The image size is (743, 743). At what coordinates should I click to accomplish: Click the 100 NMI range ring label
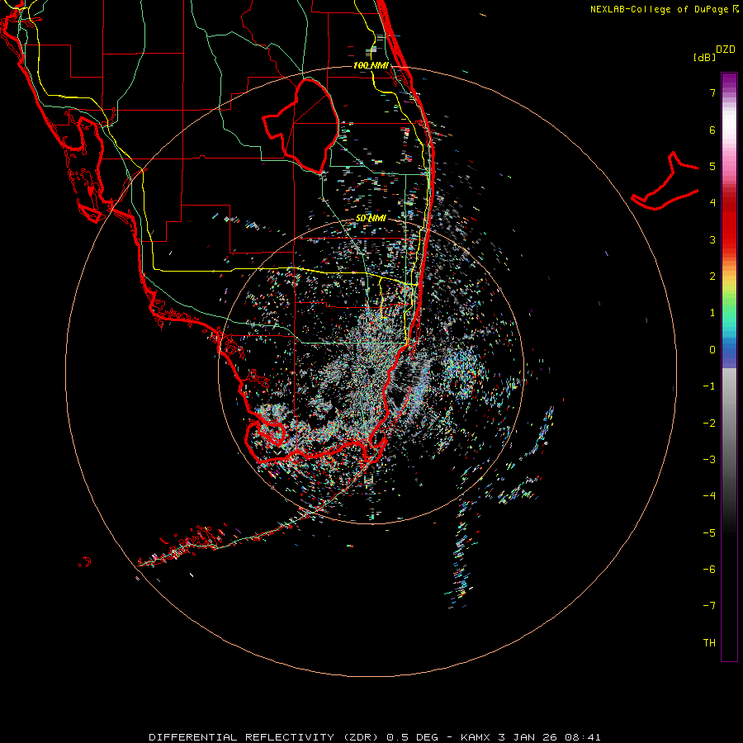click(371, 65)
